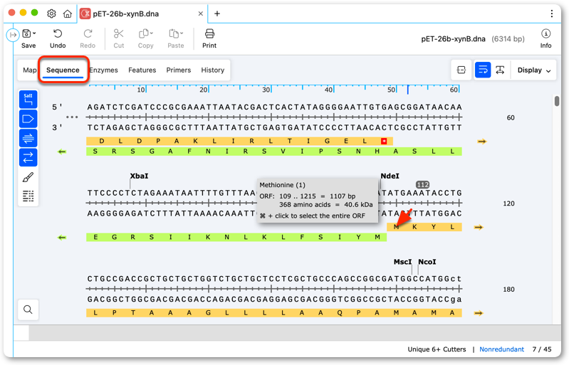Open the Features tab
The height and width of the screenshot is (365, 569).
click(x=142, y=70)
